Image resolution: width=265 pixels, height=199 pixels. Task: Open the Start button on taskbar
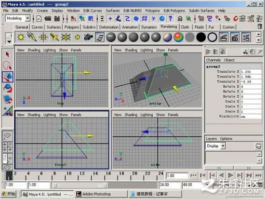9,194
